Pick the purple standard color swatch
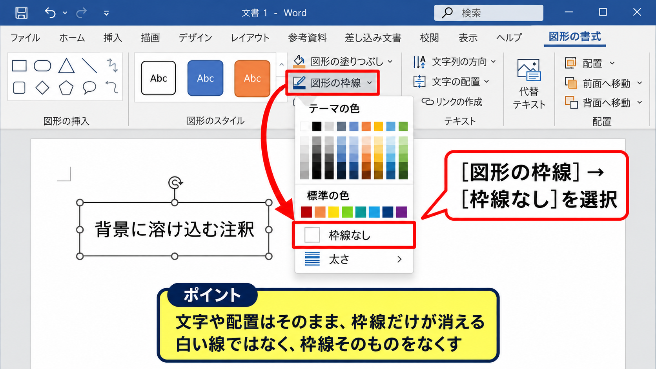Image resolution: width=656 pixels, height=369 pixels. pos(401,212)
